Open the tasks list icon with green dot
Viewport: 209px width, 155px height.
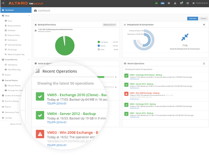point(181,3)
